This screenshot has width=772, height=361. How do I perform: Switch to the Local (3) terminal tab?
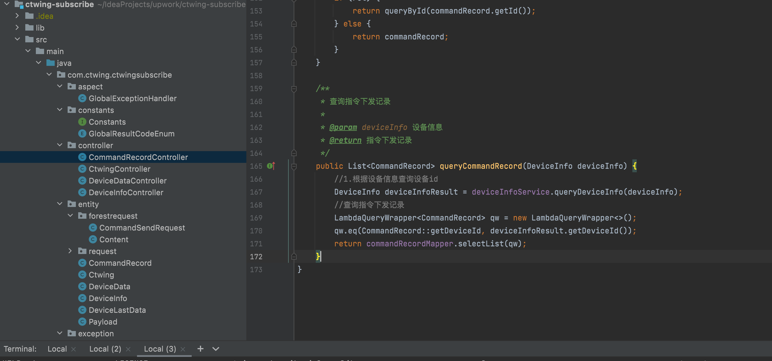click(160, 349)
